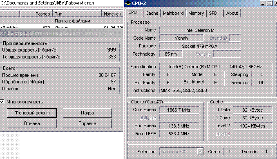Click the CPU-Z title bar icon
The width and height of the screenshot is (277, 159).
[x=128, y=3]
